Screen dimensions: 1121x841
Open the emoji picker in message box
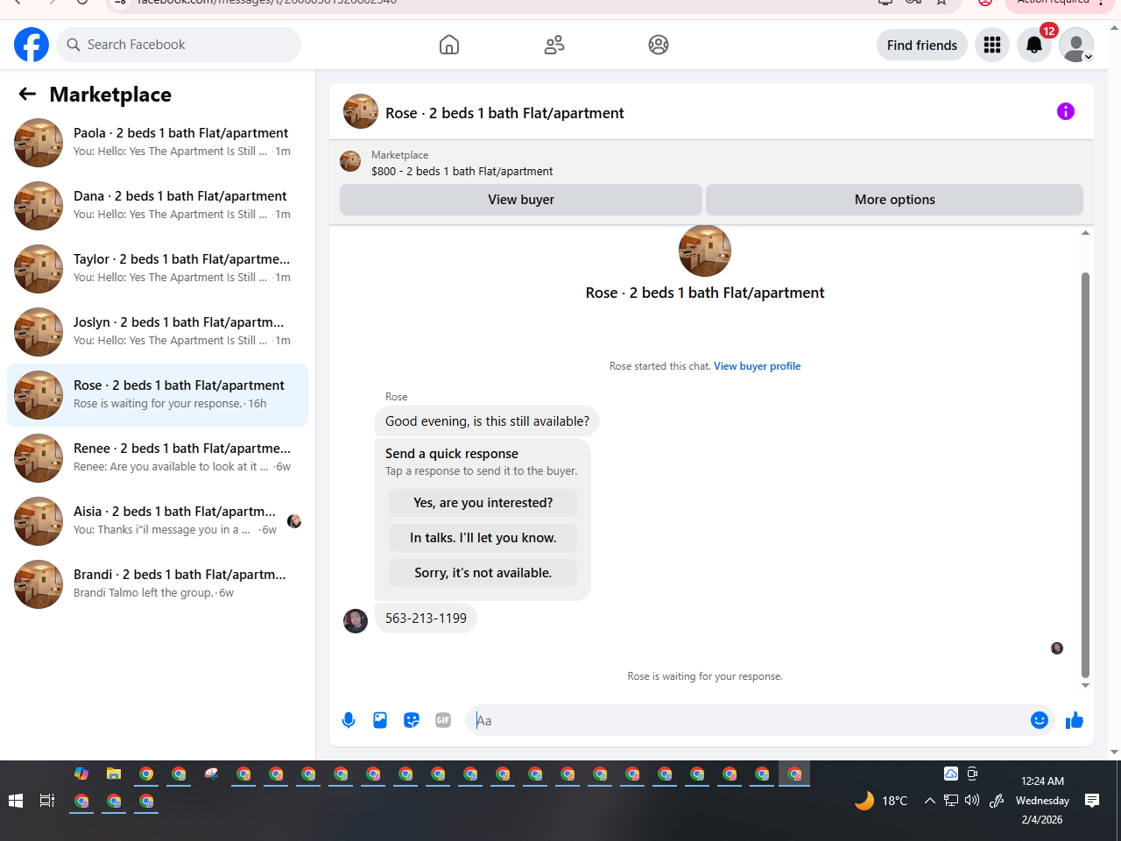pyautogui.click(x=1040, y=720)
